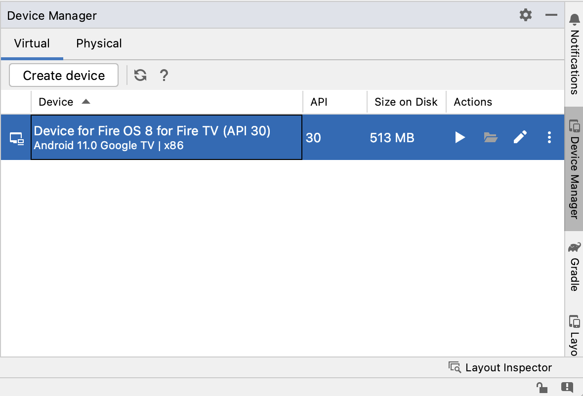Edit the Fire TV device with pencil icon

520,138
